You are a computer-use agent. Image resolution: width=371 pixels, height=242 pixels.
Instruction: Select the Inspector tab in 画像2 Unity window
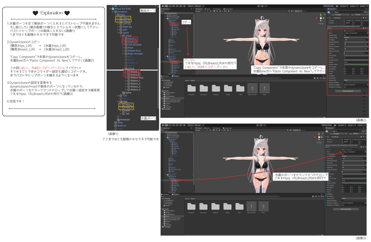(x=332, y=9)
